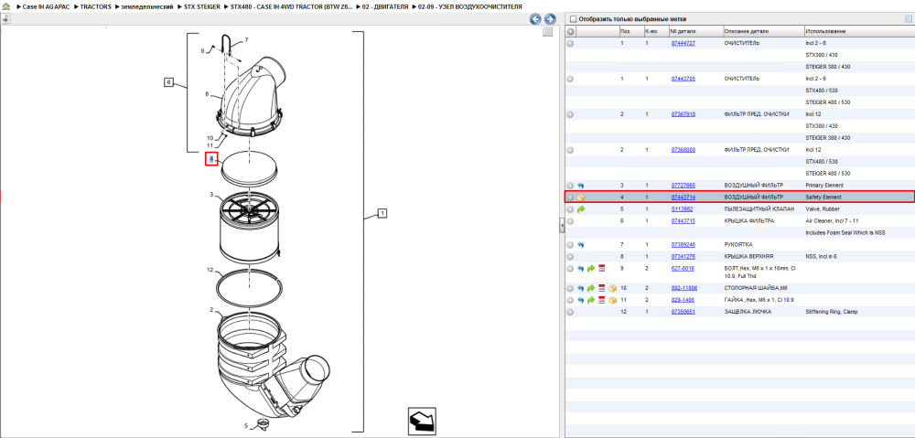The height and width of the screenshot is (438, 915).
Task: Click the blue back arrow for nut 829-1406
Action: (x=581, y=300)
